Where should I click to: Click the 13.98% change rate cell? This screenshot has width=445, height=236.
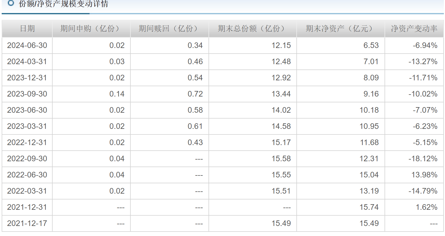point(424,175)
